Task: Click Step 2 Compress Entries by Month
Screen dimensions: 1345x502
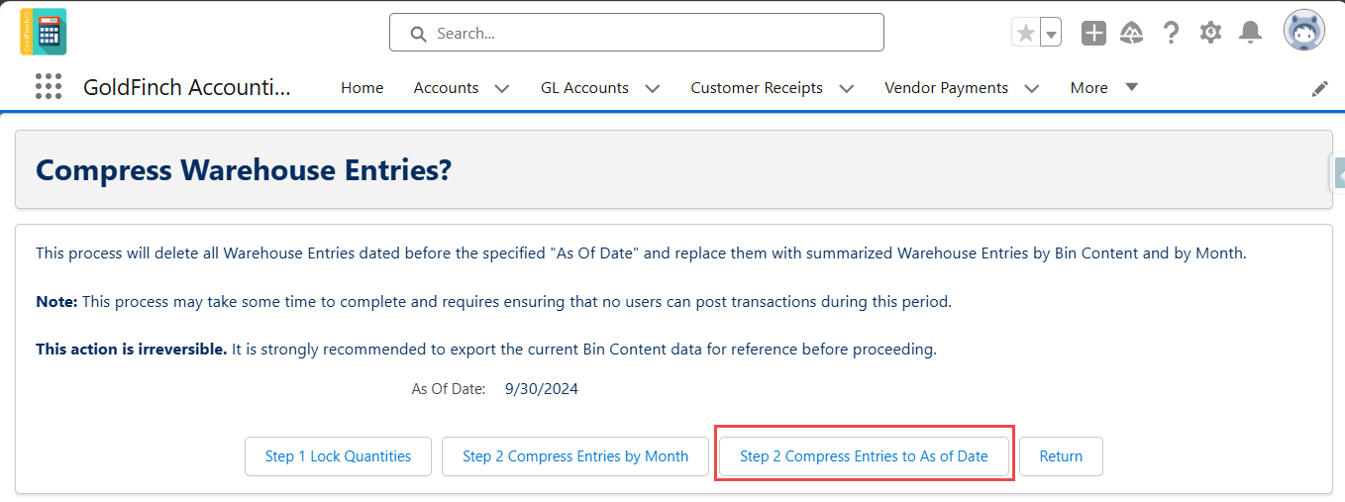Action: pos(575,456)
